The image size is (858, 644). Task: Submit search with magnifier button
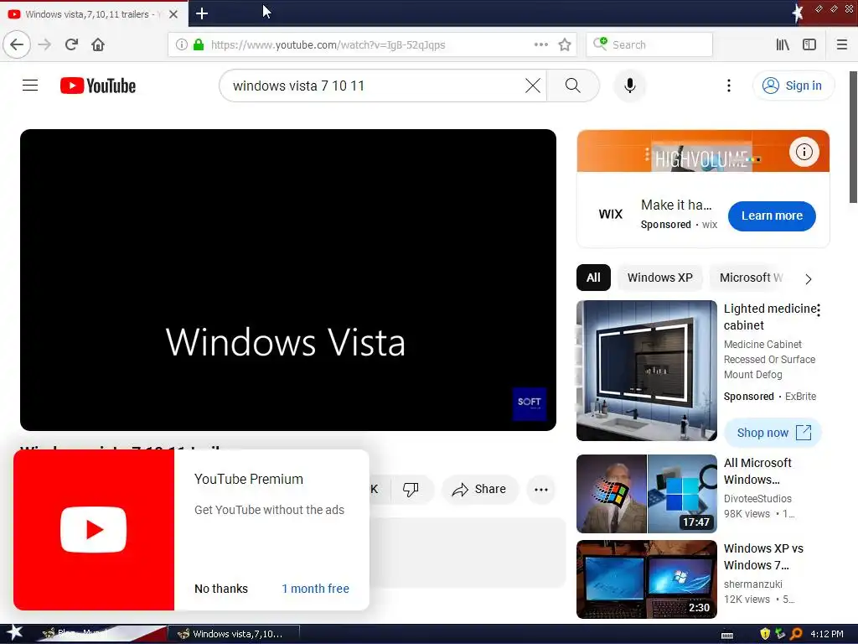click(x=573, y=86)
